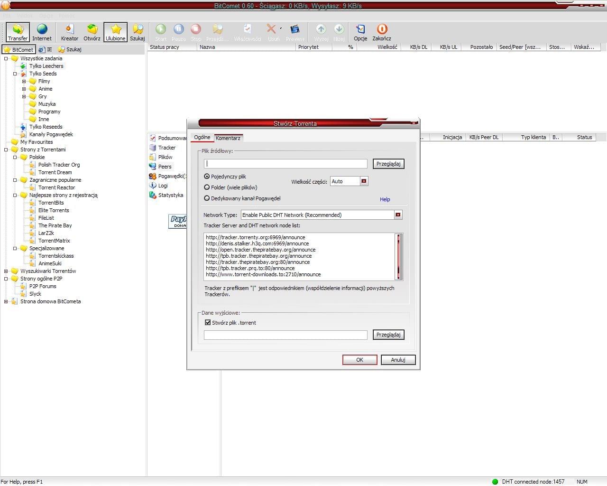Select Tylko Leechers in tree
This screenshot has width=607, height=486.
pos(46,66)
